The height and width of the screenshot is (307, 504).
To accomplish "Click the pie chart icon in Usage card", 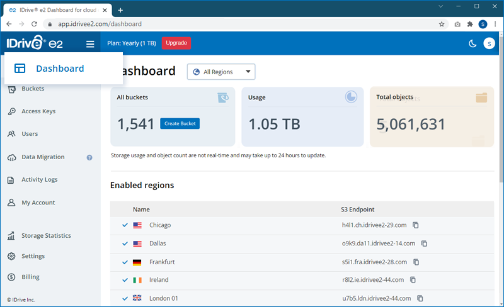I will pyautogui.click(x=351, y=97).
